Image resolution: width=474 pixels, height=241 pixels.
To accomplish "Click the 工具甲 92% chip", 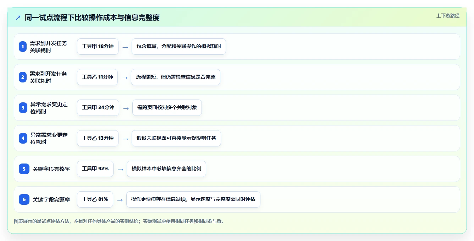I will tap(95, 169).
